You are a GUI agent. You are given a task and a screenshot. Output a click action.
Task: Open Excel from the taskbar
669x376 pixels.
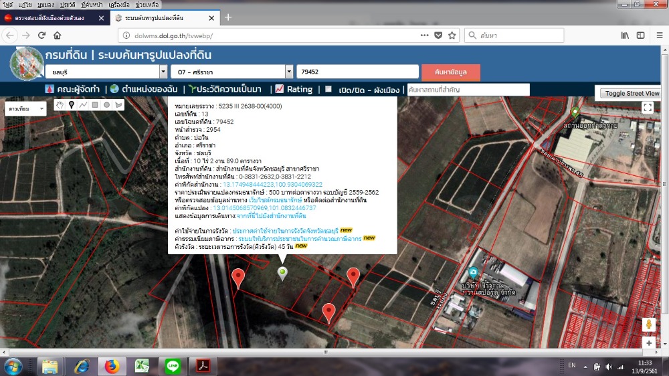pos(142,366)
